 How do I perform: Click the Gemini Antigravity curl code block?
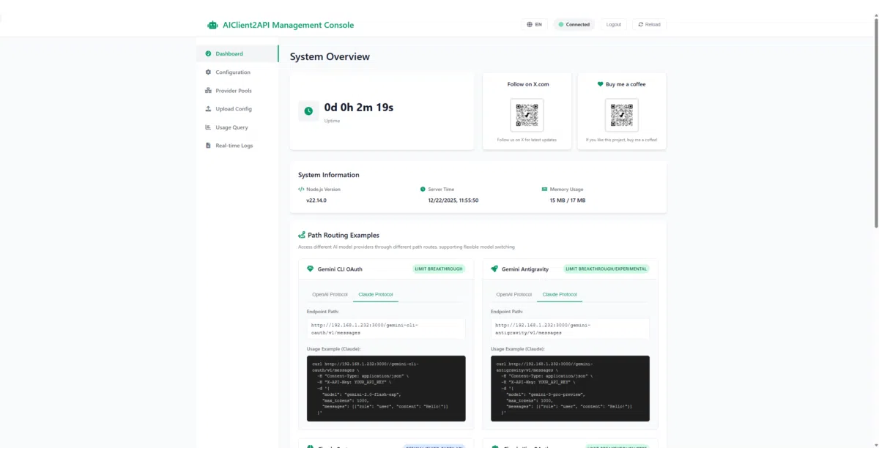[570, 388]
